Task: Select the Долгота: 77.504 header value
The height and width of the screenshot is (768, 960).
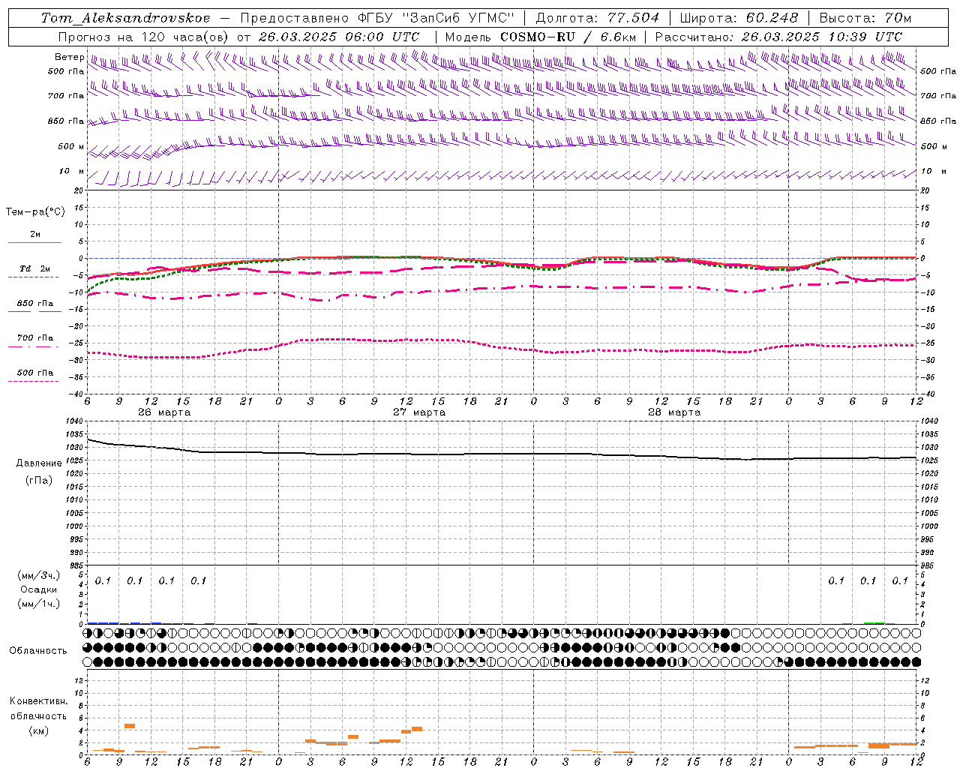Action: pos(598,18)
